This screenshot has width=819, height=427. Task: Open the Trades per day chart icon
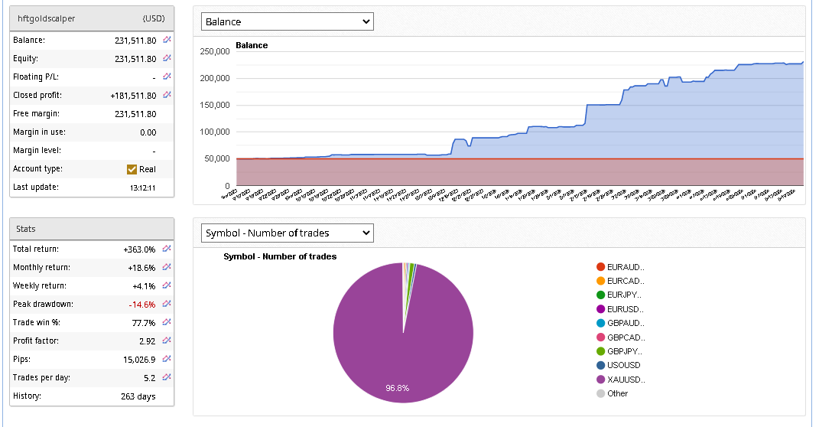pyautogui.click(x=167, y=377)
